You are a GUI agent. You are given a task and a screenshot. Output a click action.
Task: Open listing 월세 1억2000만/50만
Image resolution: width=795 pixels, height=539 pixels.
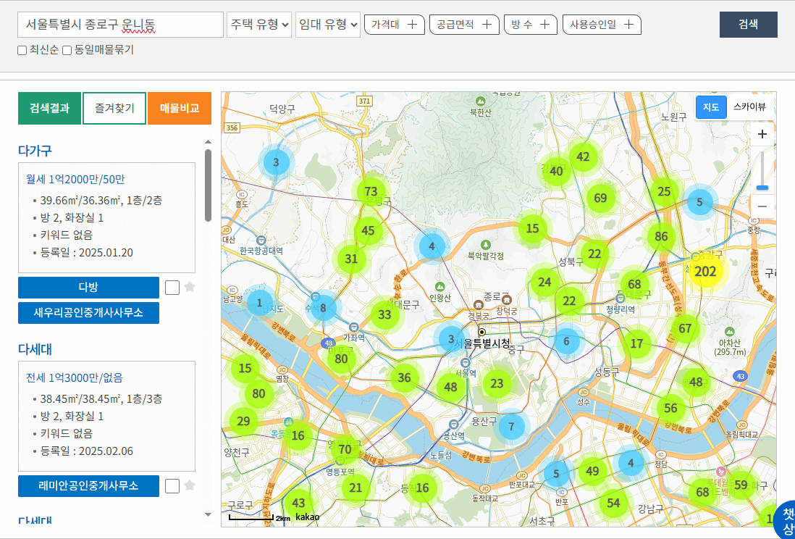[75, 179]
